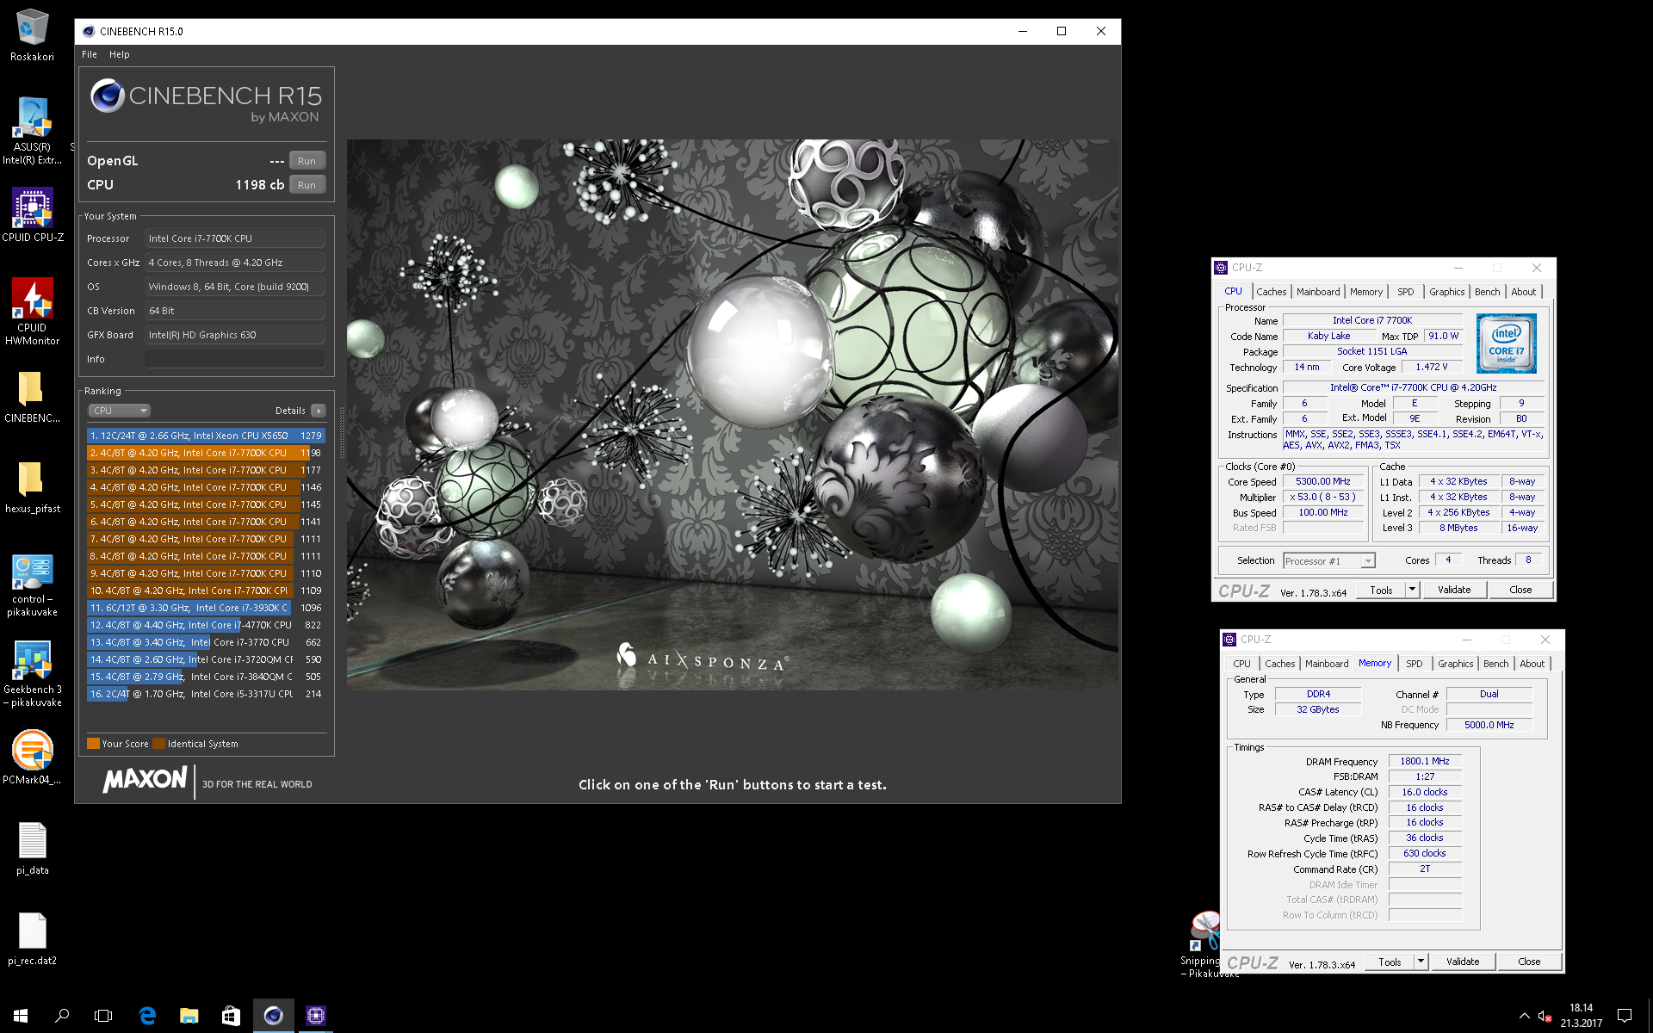Screen dimensions: 1653x1033
Task: Open taskbar search
Action: point(62,1016)
